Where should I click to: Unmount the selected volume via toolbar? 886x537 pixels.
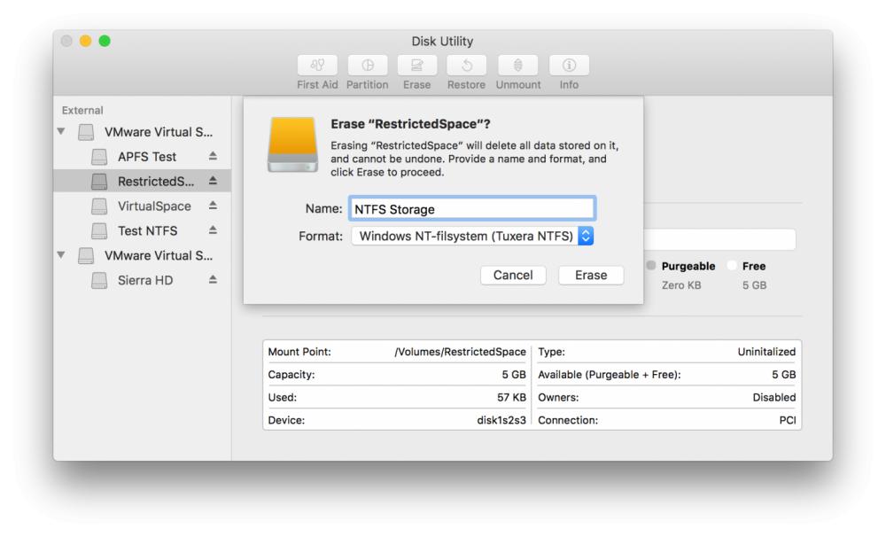pyautogui.click(x=517, y=70)
